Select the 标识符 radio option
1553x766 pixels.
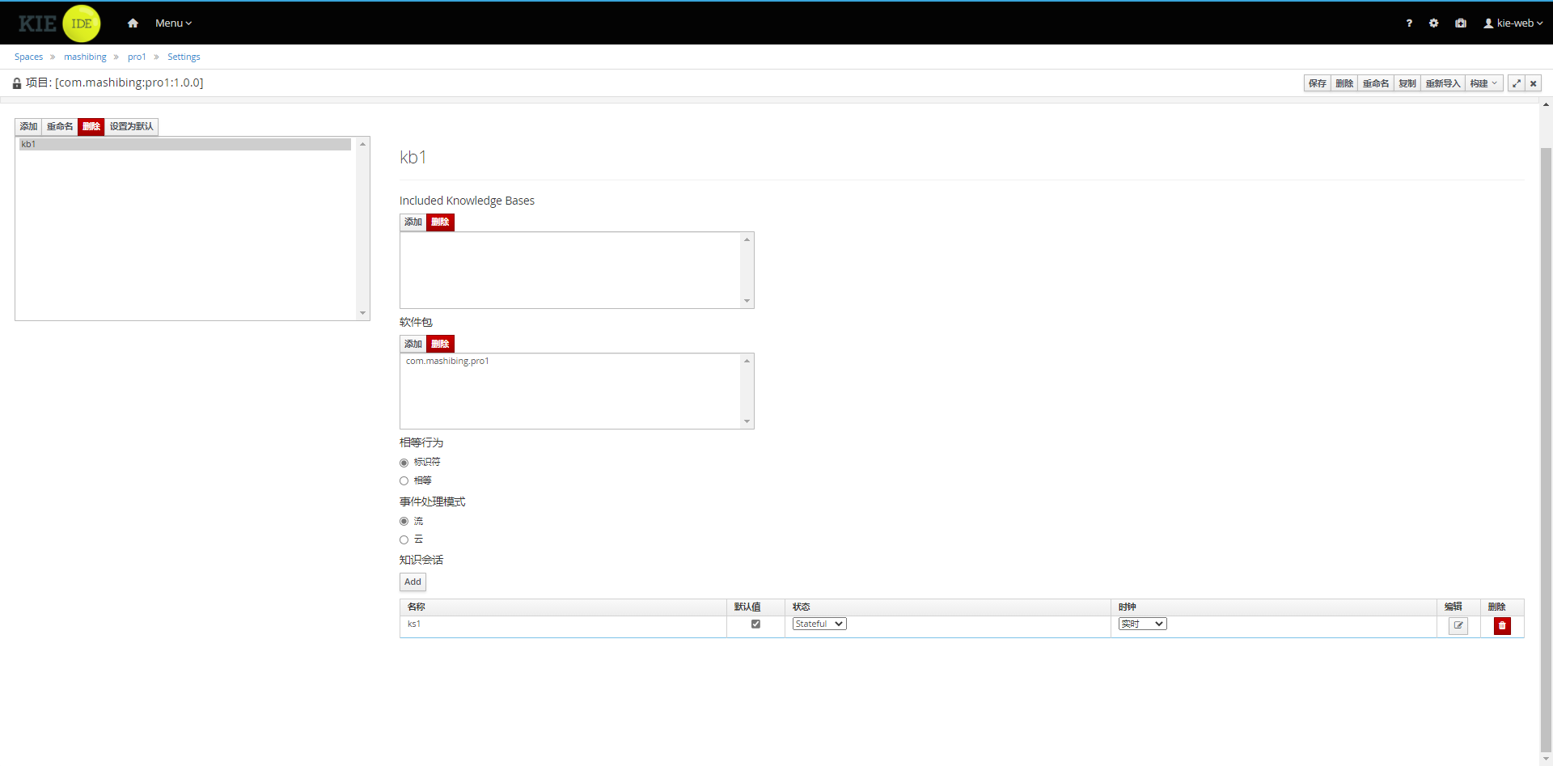404,463
